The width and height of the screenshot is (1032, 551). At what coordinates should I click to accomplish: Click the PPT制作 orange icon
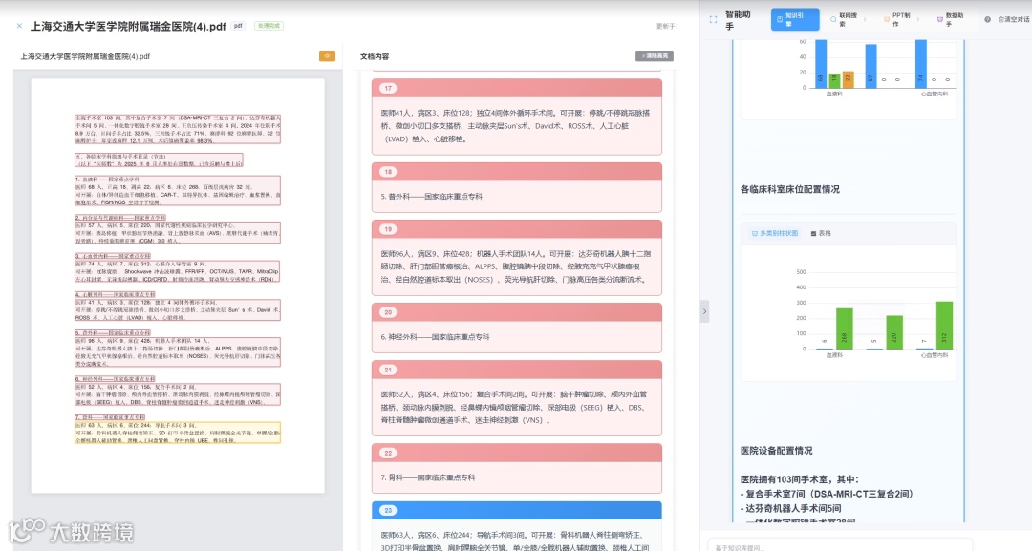887,20
